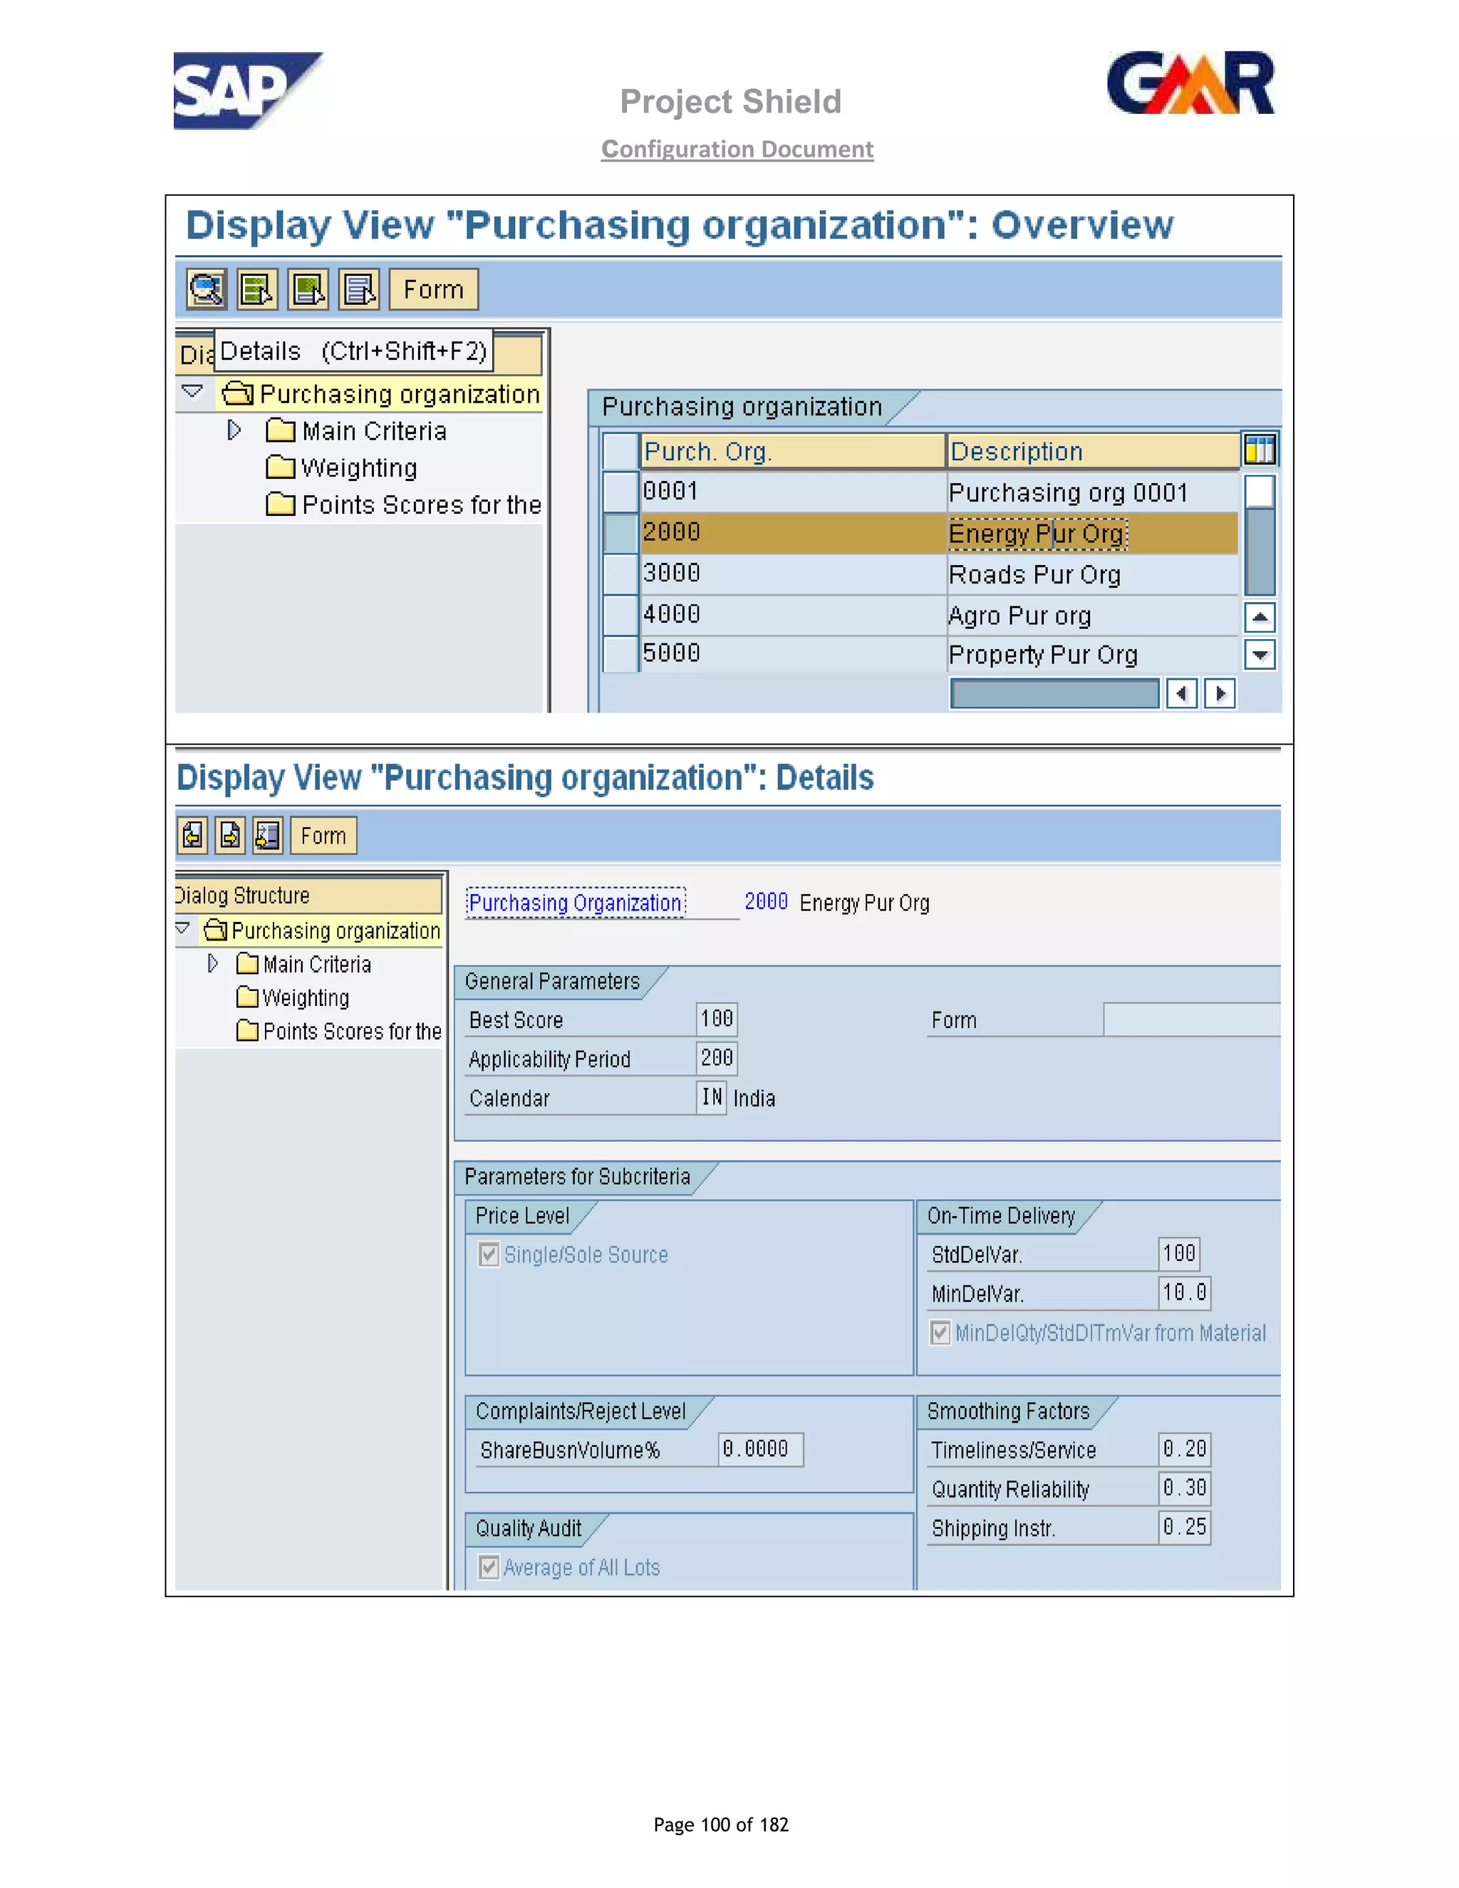
Task: Click the Form button in Overview toolbar
Action: pos(433,289)
